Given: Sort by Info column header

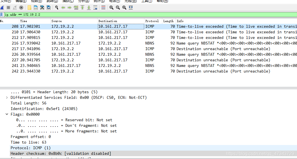Looking at the screenshot, I should tap(236, 21).
